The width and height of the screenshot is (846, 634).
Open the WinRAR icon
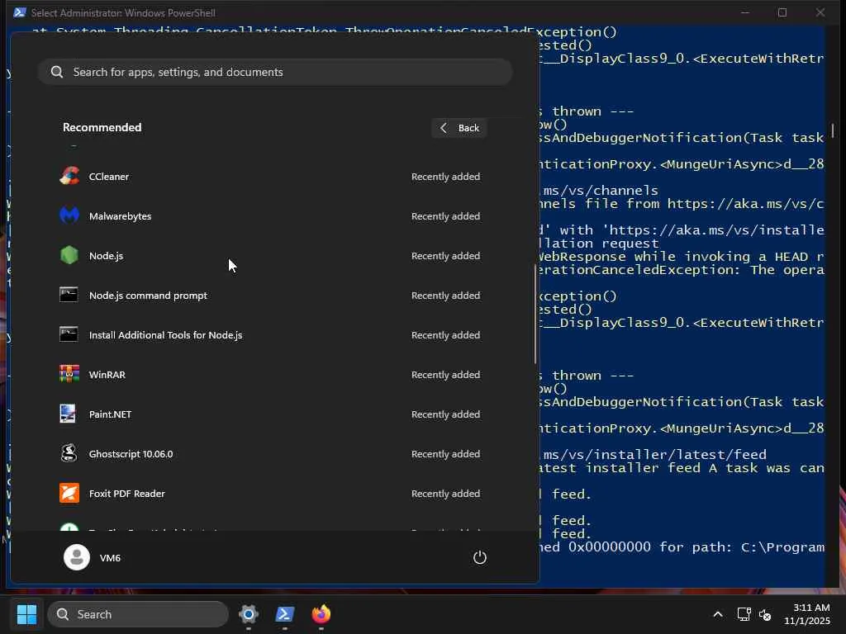pos(69,374)
